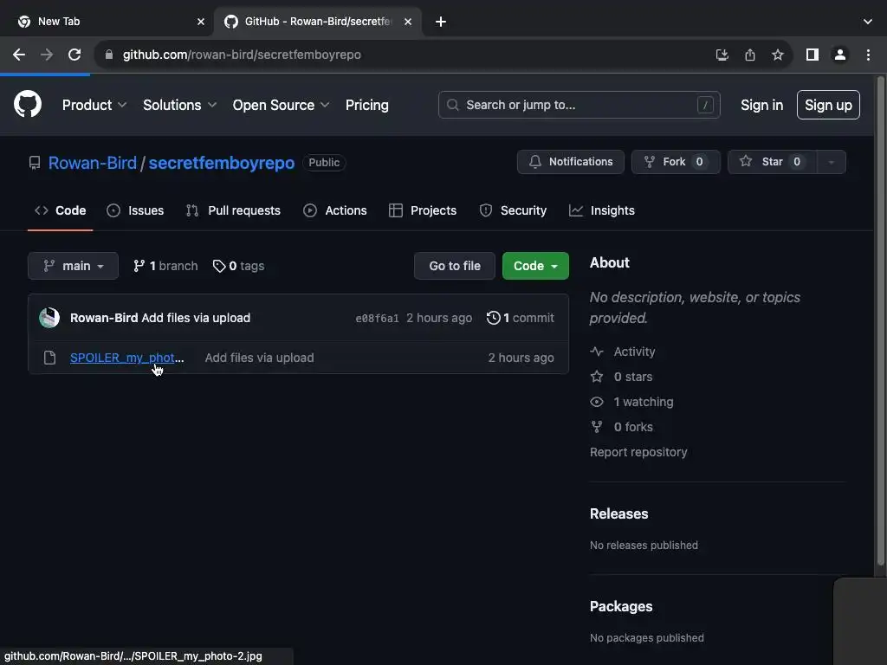
Task: Go to the Pricing page
Action: (367, 105)
